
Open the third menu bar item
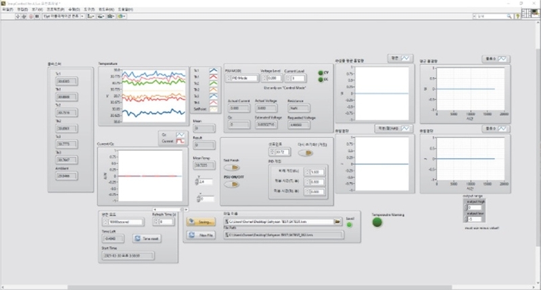[38, 9]
